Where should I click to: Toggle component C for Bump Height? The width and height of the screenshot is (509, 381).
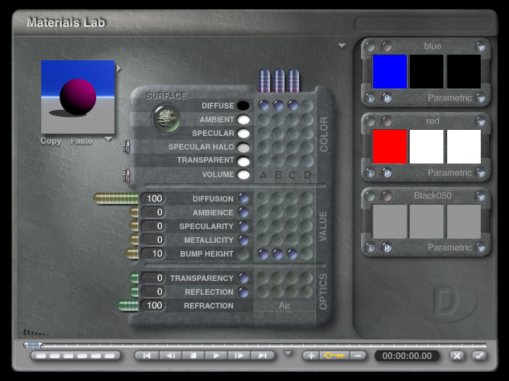pos(292,254)
